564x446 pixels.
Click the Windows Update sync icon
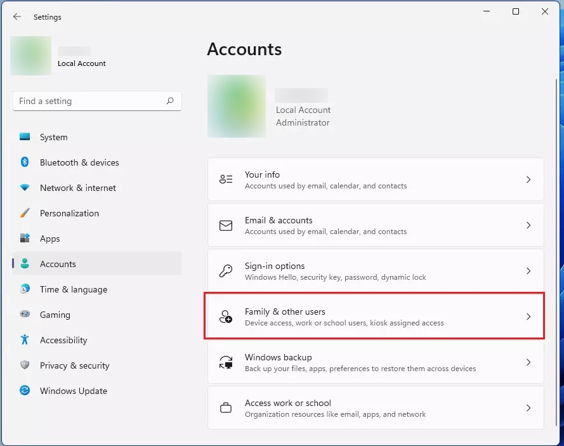tap(25, 390)
